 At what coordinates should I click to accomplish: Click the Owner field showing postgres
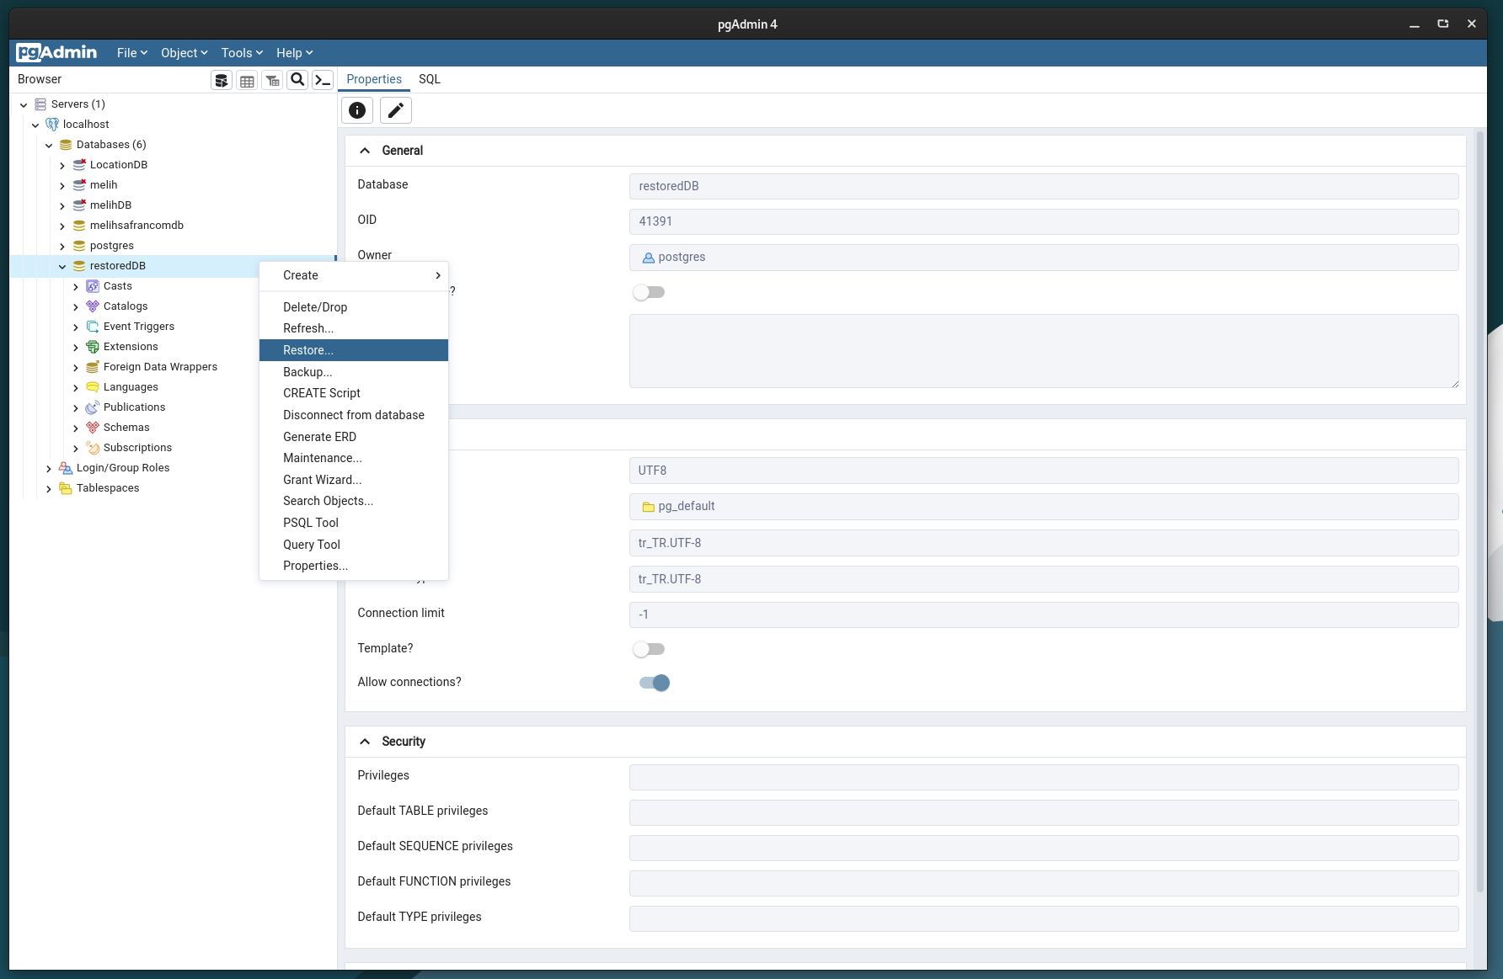1044,258
